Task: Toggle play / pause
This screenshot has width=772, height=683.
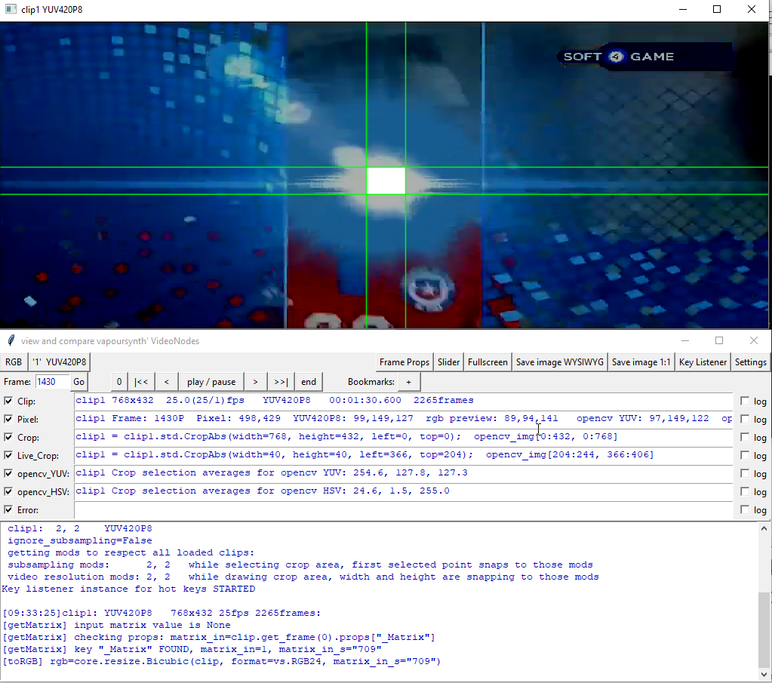Action: pos(211,382)
